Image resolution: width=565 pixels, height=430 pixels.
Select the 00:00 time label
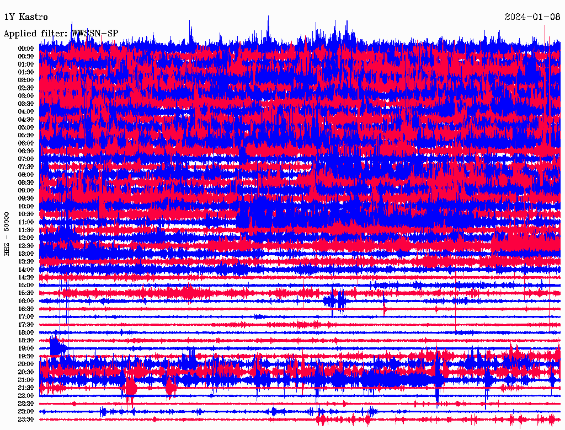coord(26,49)
